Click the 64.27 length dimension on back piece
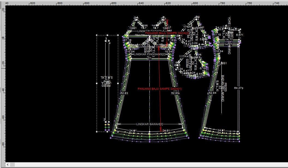Screen dimensions: 288x168 click(x=238, y=88)
